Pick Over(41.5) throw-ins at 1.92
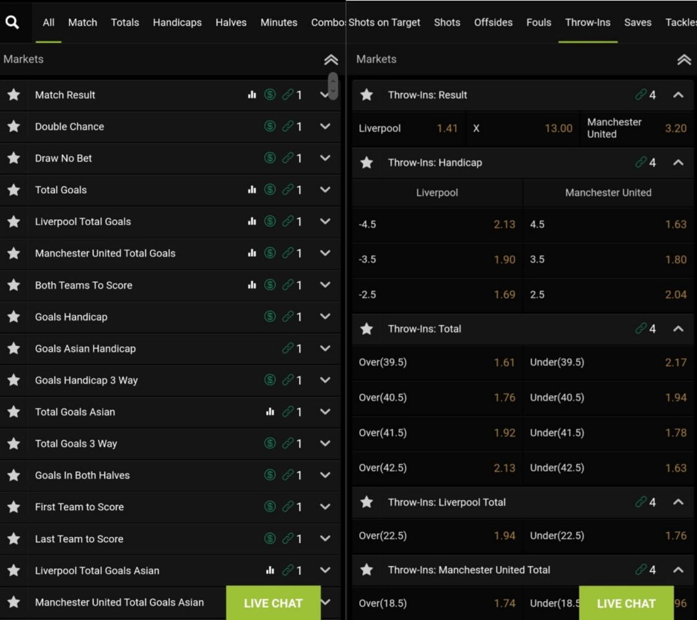This screenshot has height=620, width=697. coord(437,433)
